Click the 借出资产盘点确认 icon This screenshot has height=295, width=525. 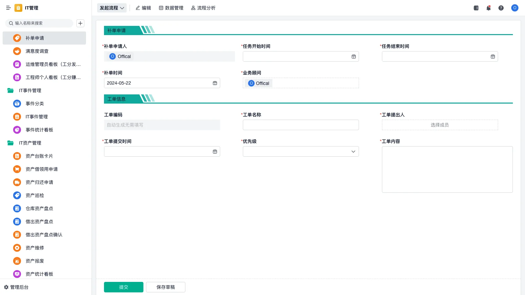click(x=17, y=235)
